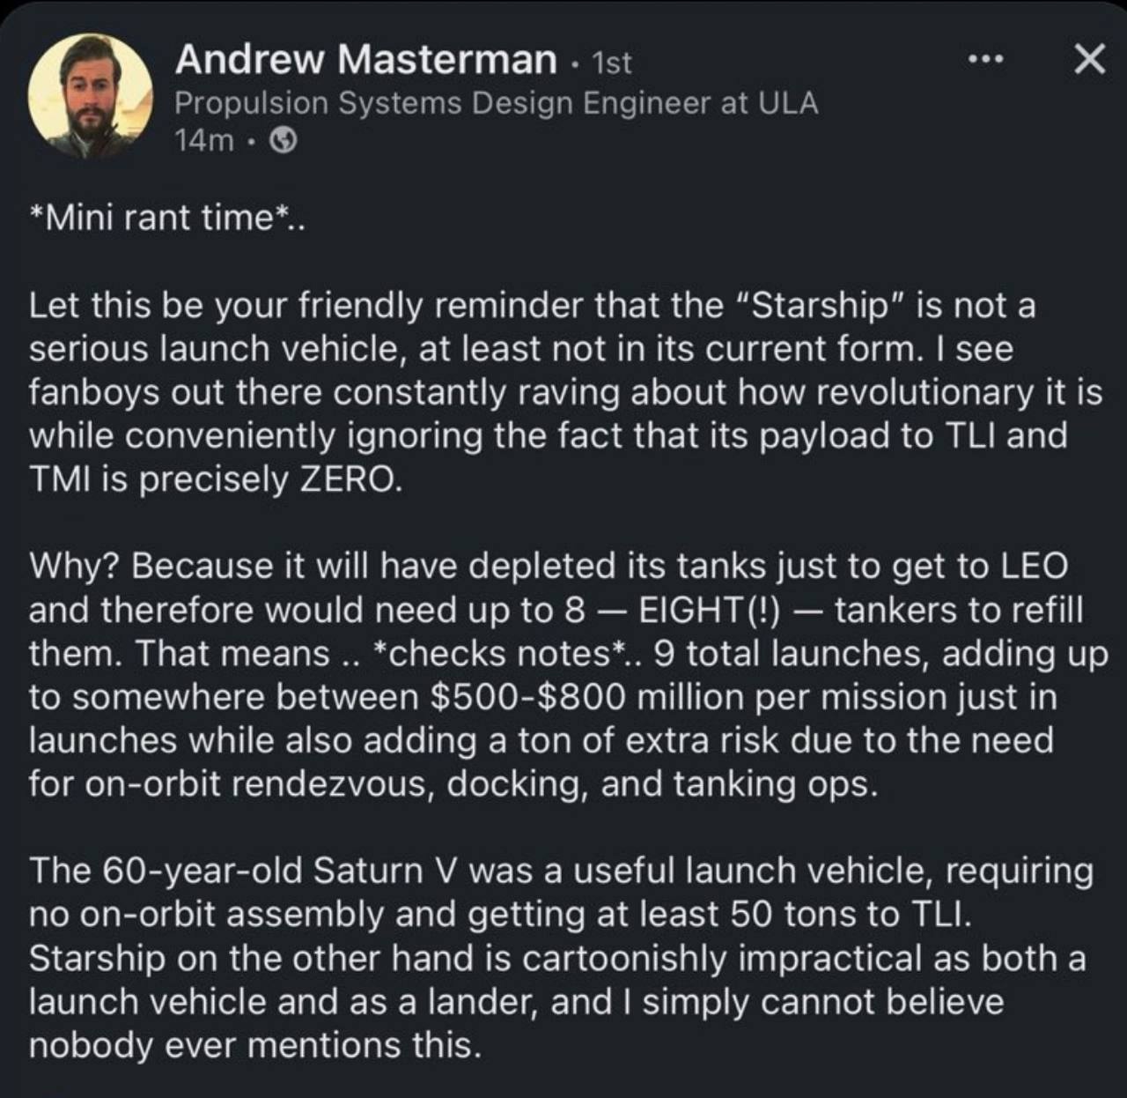Click the globe public visibility icon
Image resolution: width=1127 pixels, height=1098 pixels.
282,140
